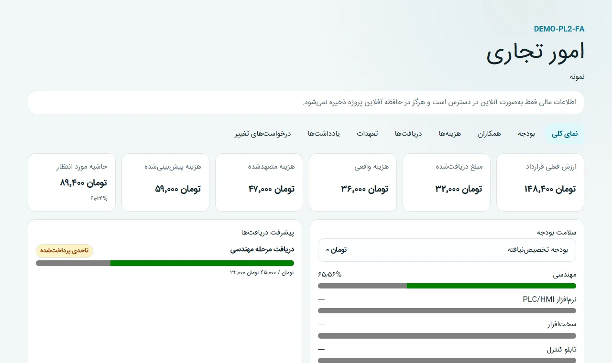Viewport: 612px width, 363px height.
Task: Open the دریافت‌ها tab
Action: 408,134
